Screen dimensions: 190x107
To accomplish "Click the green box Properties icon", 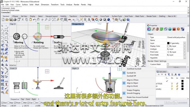I will [x=162, y=29].
